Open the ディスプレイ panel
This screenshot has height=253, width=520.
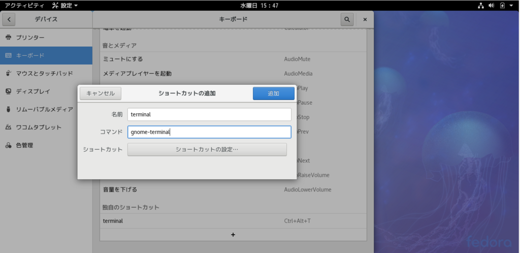click(x=46, y=91)
